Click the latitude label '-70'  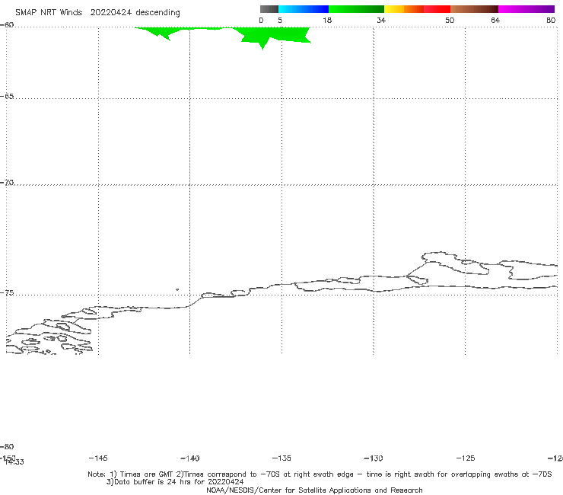pyautogui.click(x=7, y=182)
